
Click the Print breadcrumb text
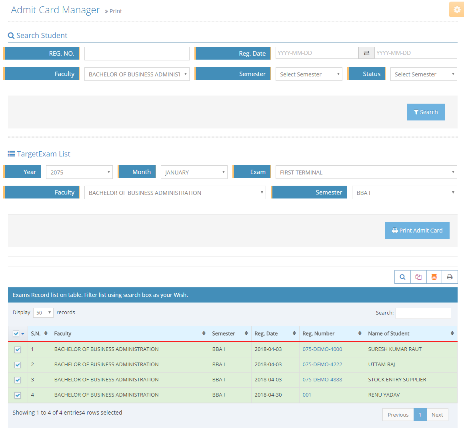(x=116, y=11)
